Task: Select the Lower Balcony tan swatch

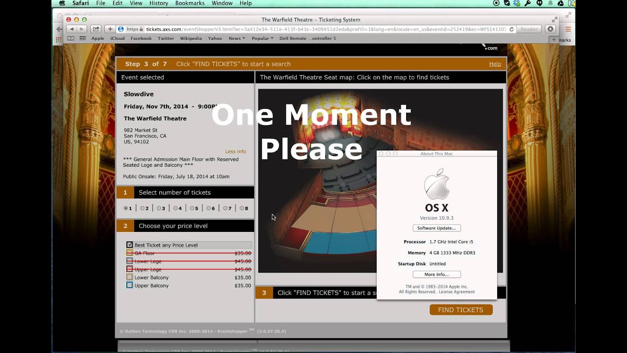Action: [x=130, y=277]
